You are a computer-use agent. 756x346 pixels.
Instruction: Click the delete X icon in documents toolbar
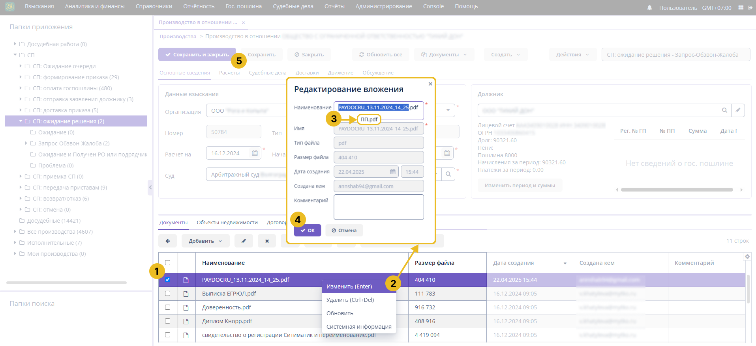[267, 241]
